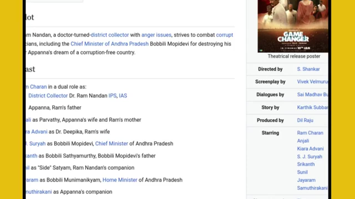Follow the "Chief Minister of Andhra Pradesh" link
The height and width of the screenshot is (199, 355).
pos(110,44)
